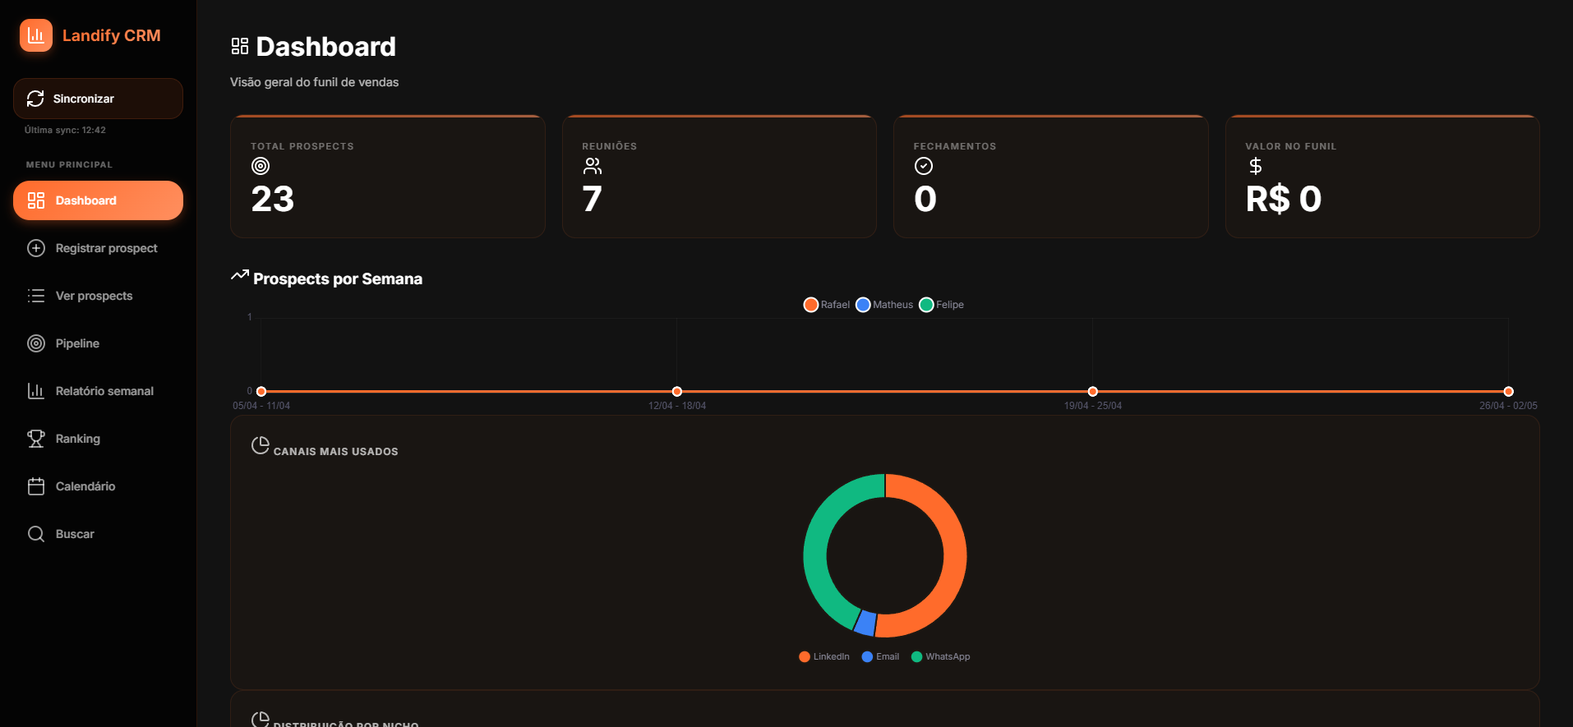Click the 19/04 - 25/04 data point
Screen dimensions: 1573x727
1093,392
